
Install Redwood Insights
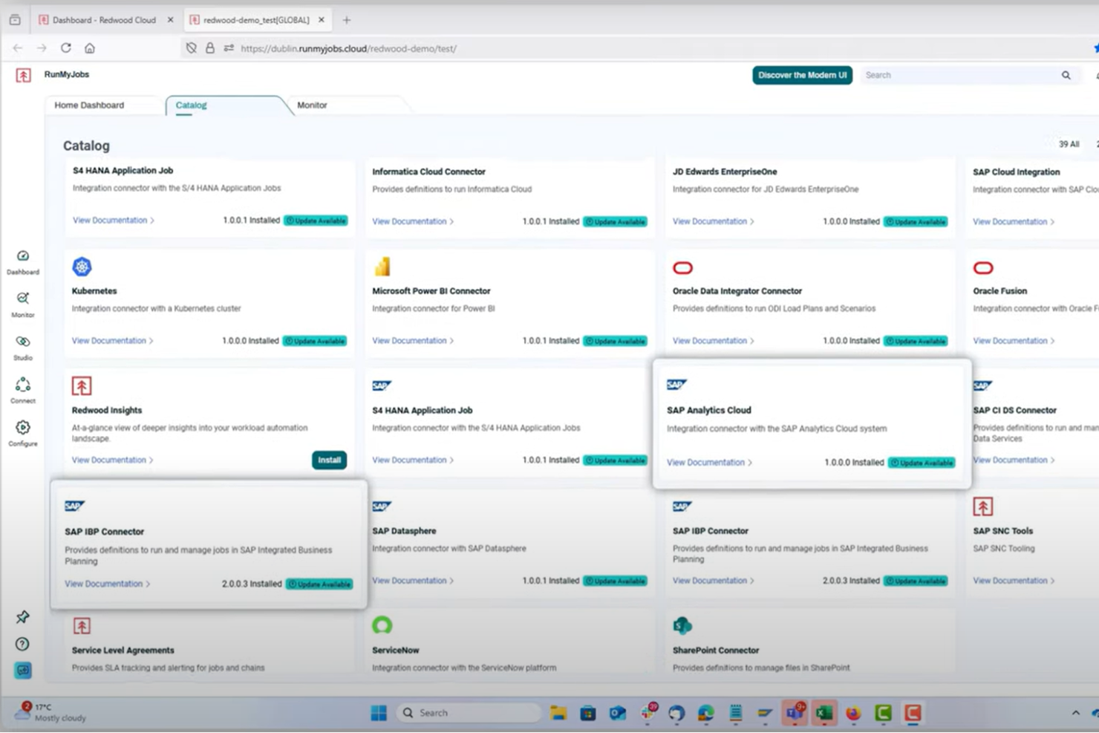pos(329,460)
